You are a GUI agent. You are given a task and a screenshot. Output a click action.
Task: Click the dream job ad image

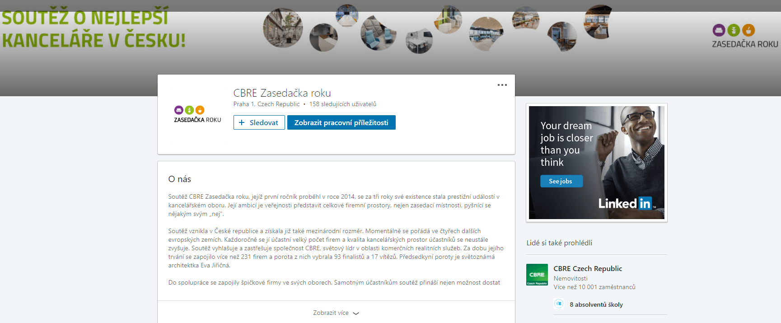tap(597, 163)
